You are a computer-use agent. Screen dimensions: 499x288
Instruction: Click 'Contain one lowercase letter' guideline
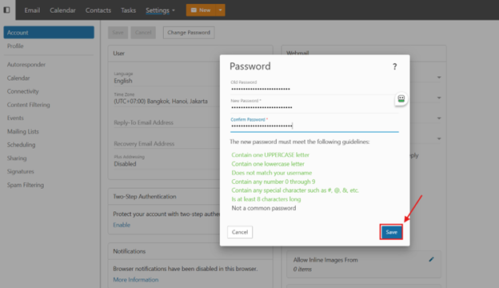click(268, 164)
